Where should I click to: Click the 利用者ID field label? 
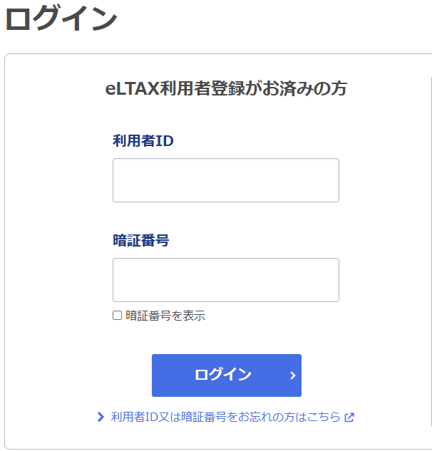[x=143, y=140]
